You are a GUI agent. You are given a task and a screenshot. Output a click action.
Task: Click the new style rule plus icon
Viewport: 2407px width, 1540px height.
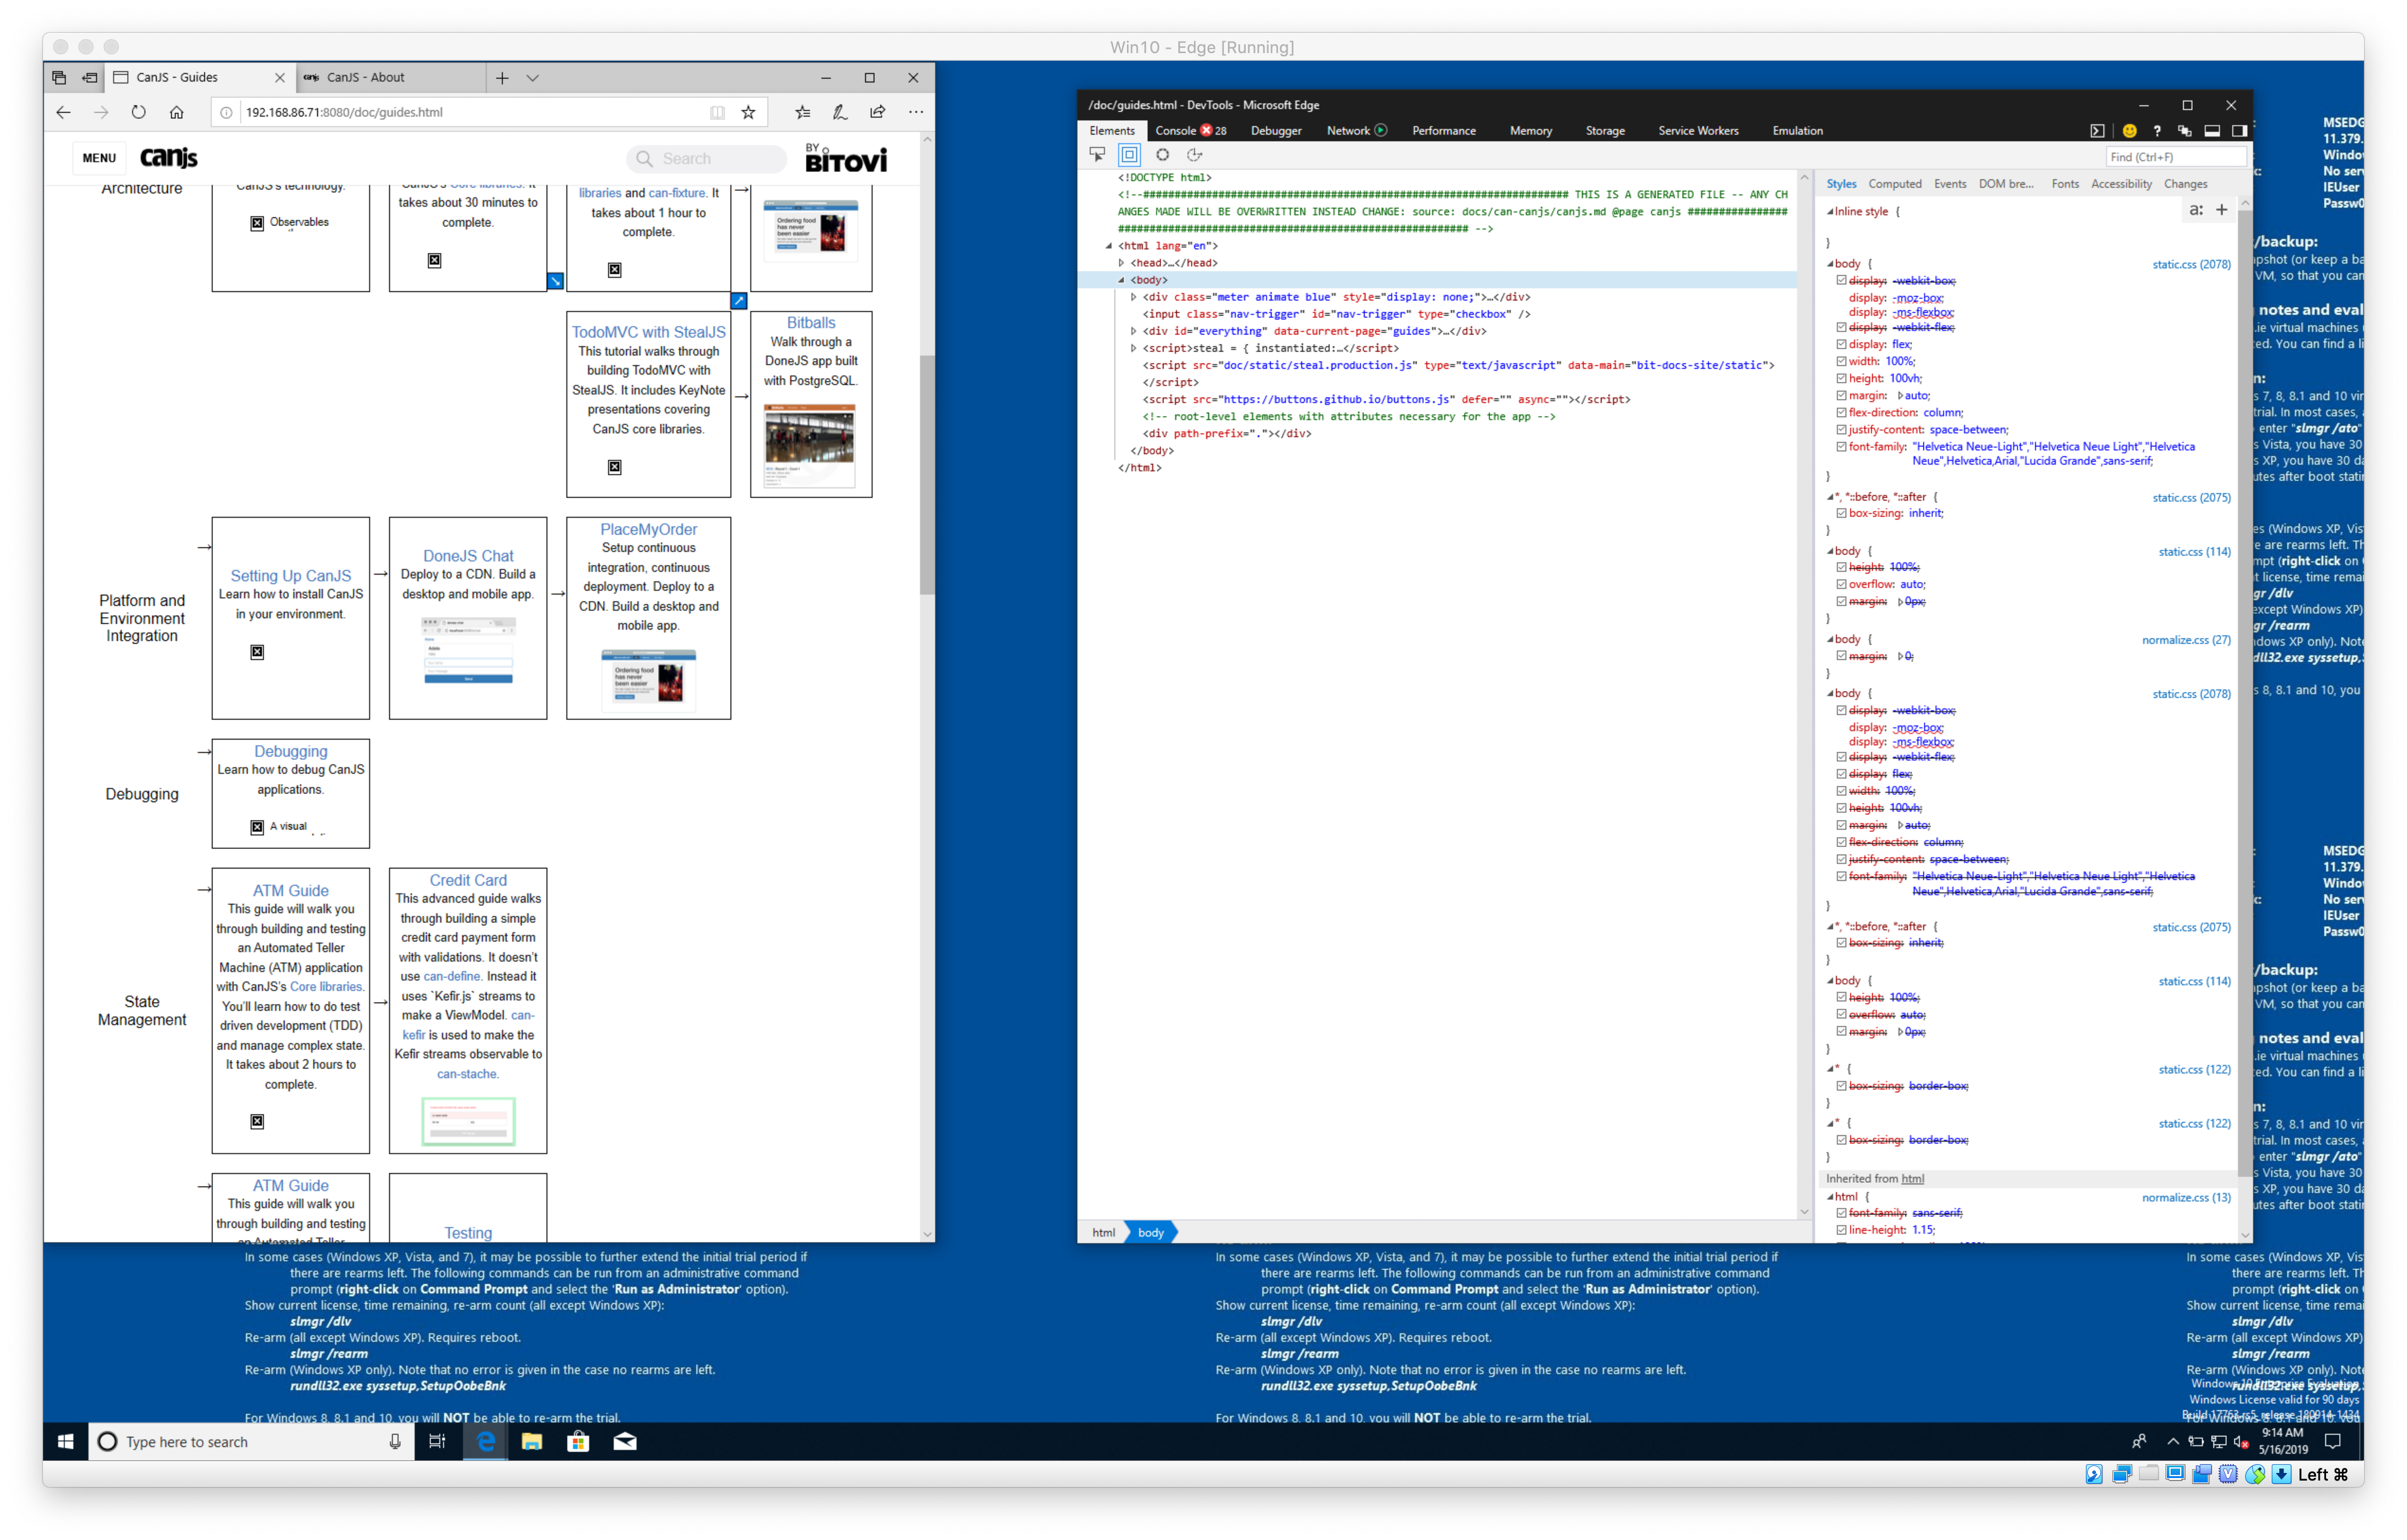tap(2222, 210)
